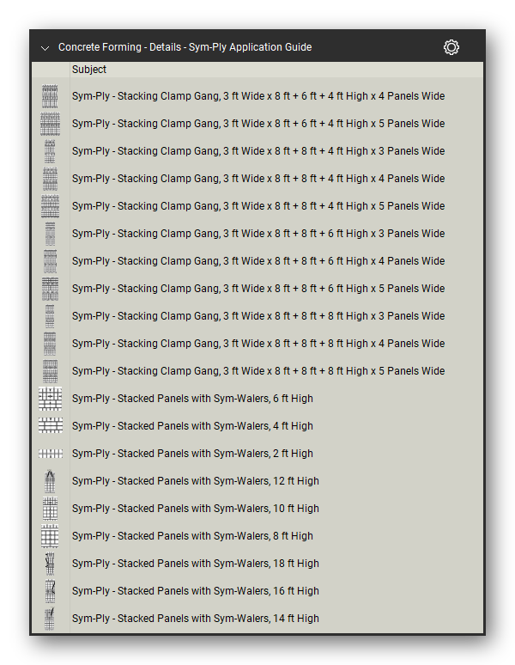Click the Sym-Walers 6 ft High thumbnail

50,399
